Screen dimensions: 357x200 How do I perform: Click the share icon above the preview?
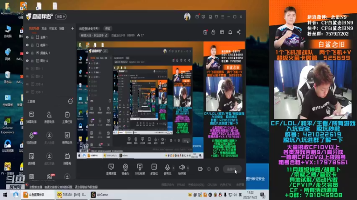tap(239, 32)
